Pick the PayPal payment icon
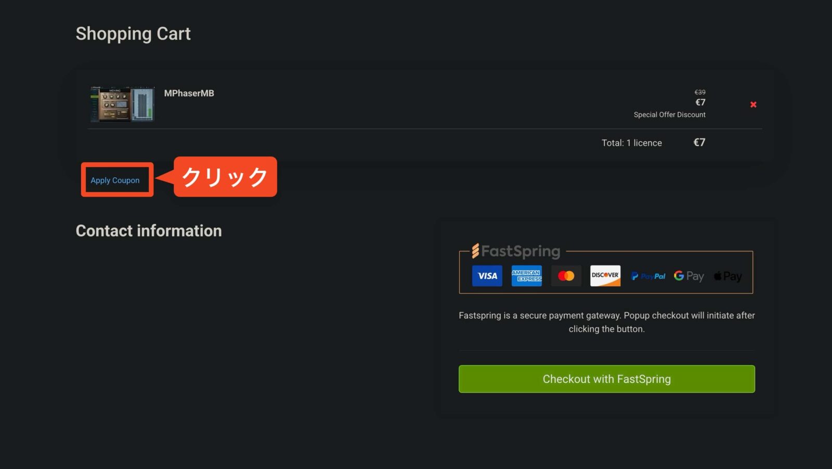 point(648,276)
